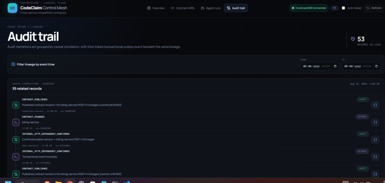The height and width of the screenshot is (183, 385).
Task: Click the 'Audit trail' page heading
Action: 33,37
